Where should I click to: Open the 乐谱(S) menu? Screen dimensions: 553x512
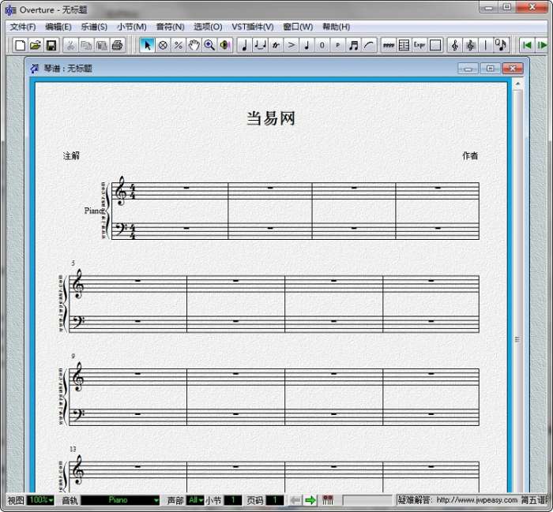tap(94, 27)
